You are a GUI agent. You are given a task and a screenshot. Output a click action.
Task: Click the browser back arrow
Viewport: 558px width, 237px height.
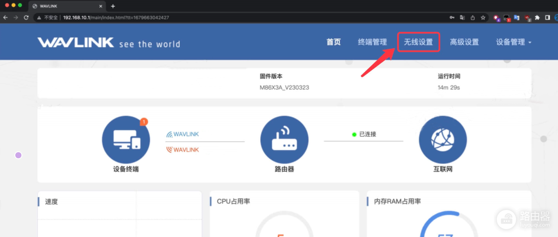click(x=5, y=17)
